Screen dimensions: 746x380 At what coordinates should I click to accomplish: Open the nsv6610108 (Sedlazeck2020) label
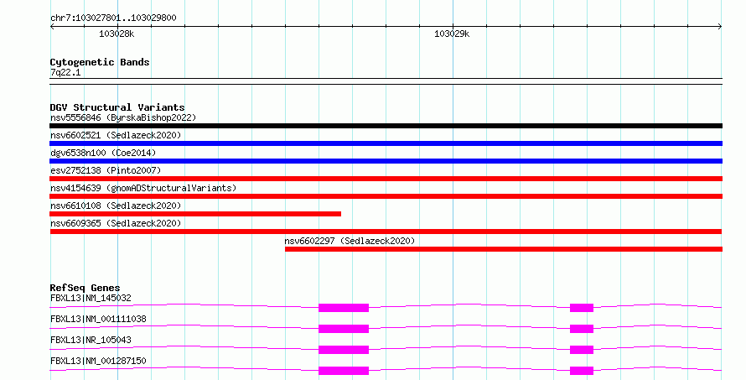click(x=116, y=206)
